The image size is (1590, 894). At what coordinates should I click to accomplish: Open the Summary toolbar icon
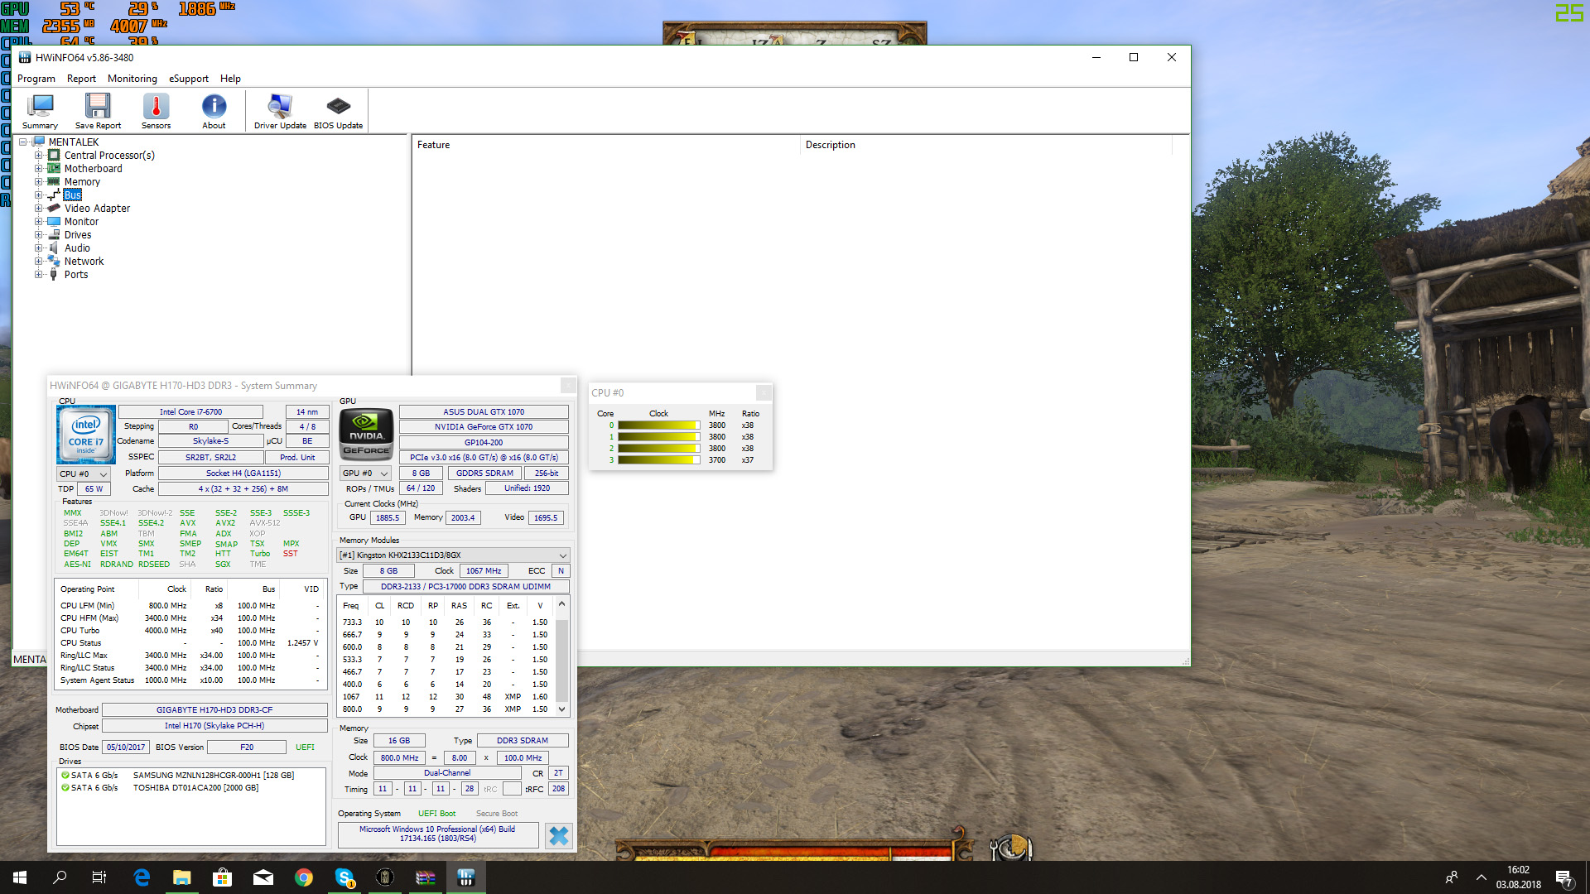(40, 110)
